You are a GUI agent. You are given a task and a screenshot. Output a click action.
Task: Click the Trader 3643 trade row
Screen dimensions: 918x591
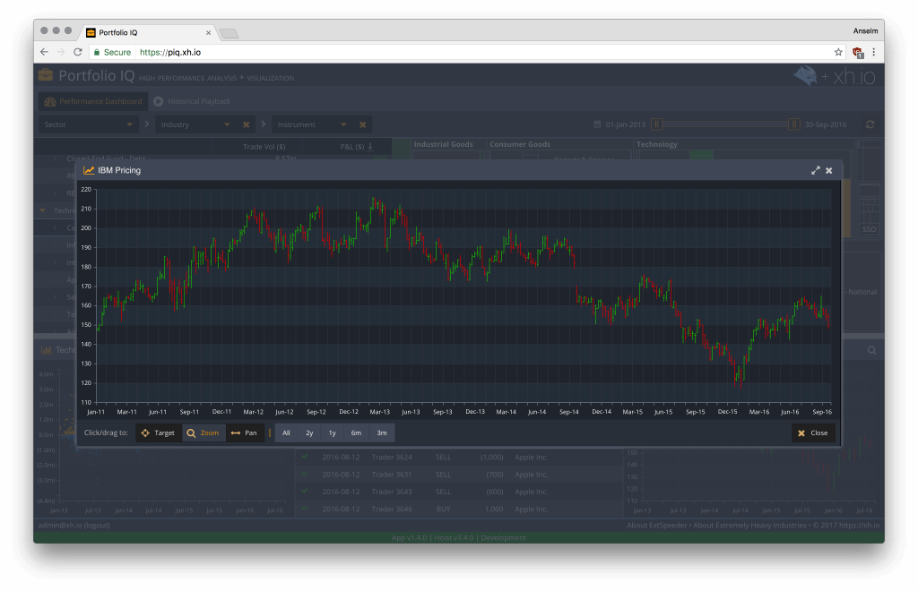(459, 492)
